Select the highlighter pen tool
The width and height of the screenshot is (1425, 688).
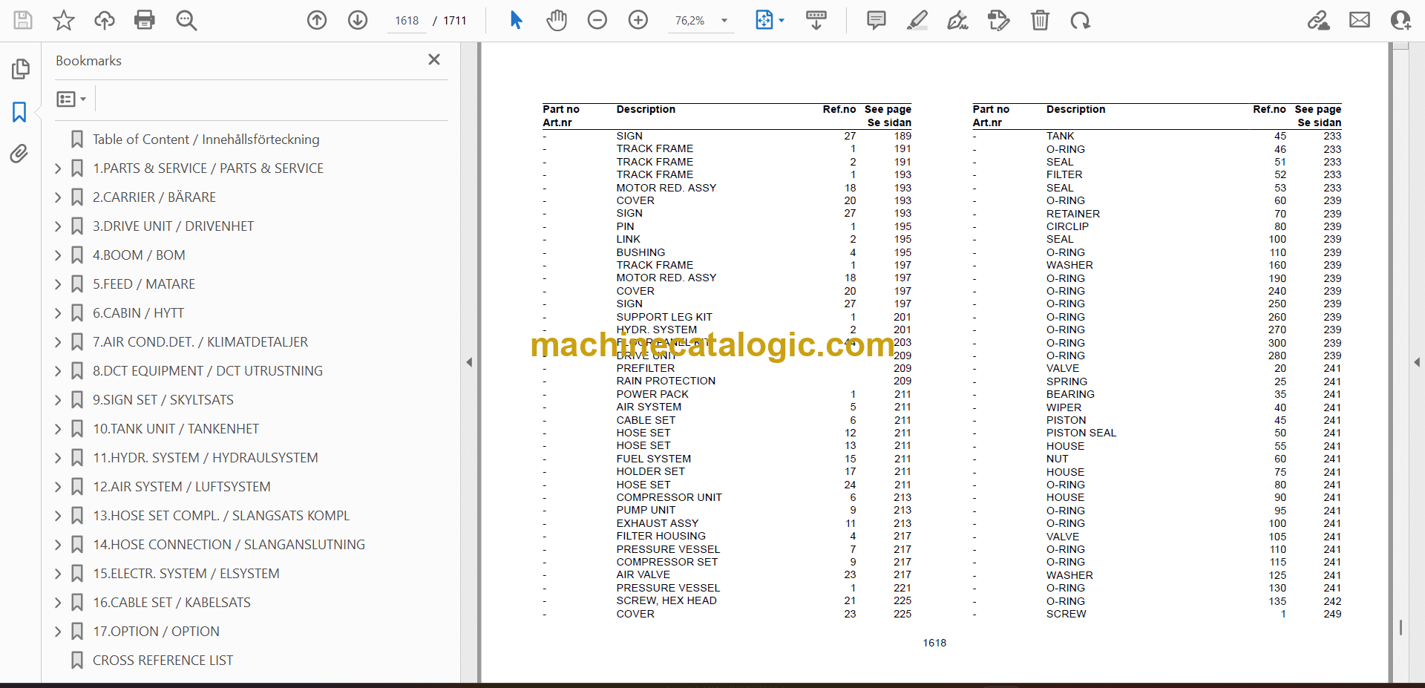pos(917,20)
